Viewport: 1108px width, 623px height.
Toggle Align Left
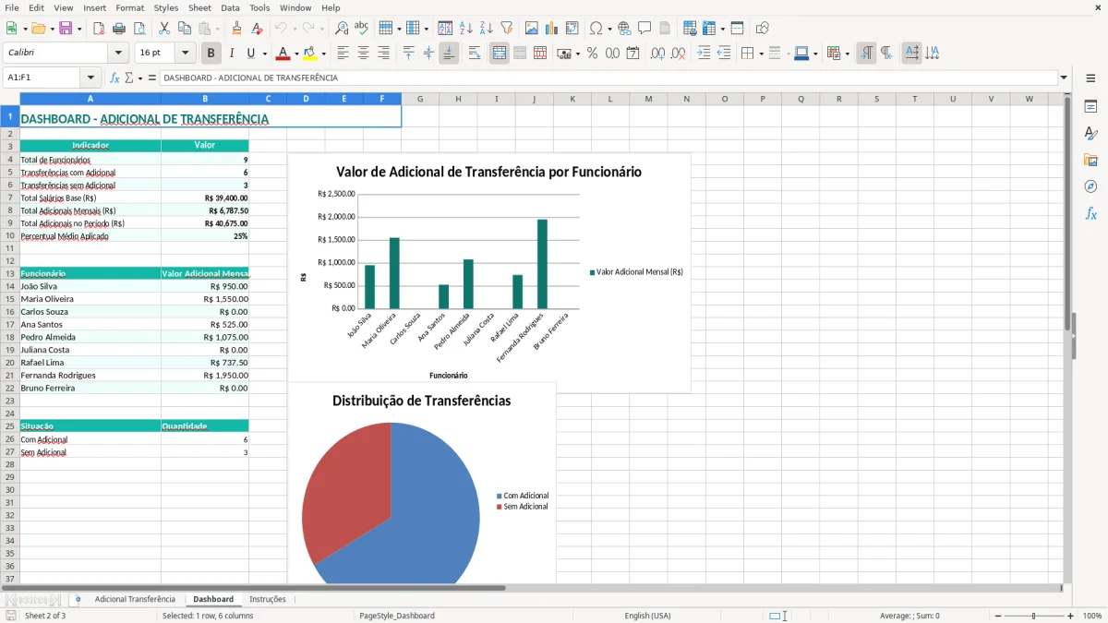343,54
